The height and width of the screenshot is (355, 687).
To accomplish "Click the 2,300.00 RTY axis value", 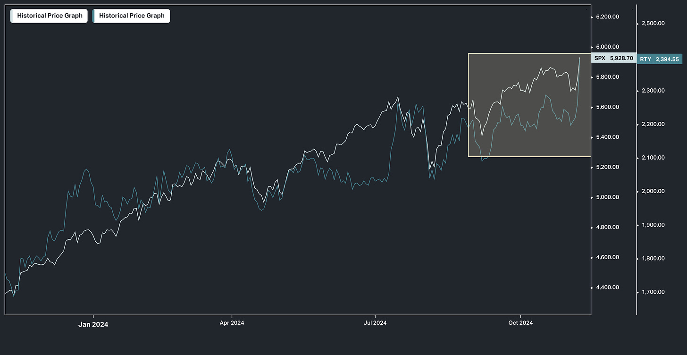I will [653, 91].
